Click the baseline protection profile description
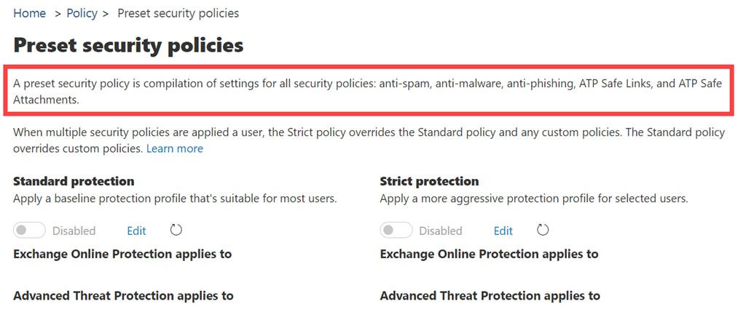Image resolution: width=746 pixels, height=320 pixels. tap(175, 198)
